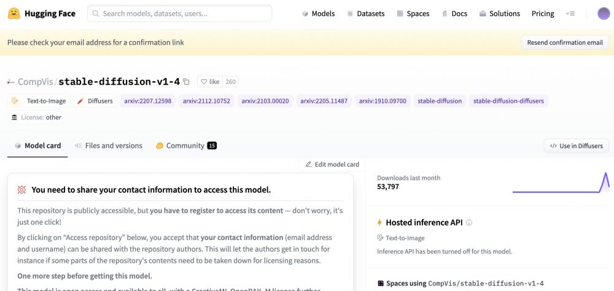Click the Spaces using grid icon
Image resolution: width=614 pixels, height=291 pixels.
tap(380, 284)
